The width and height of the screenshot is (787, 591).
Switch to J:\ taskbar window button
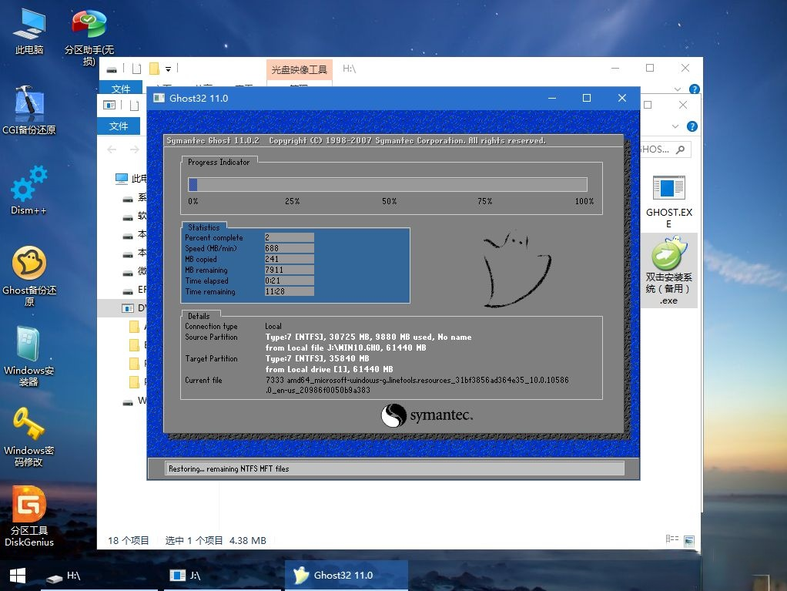[223, 576]
